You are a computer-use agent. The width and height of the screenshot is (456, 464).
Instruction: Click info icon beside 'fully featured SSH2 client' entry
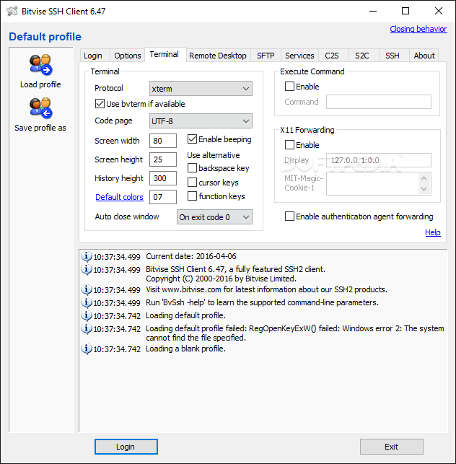[87, 270]
